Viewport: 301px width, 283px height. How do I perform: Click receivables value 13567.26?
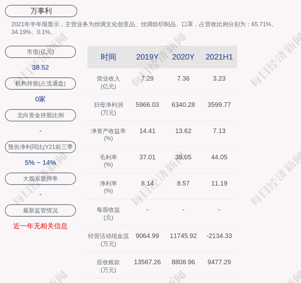tap(147, 262)
